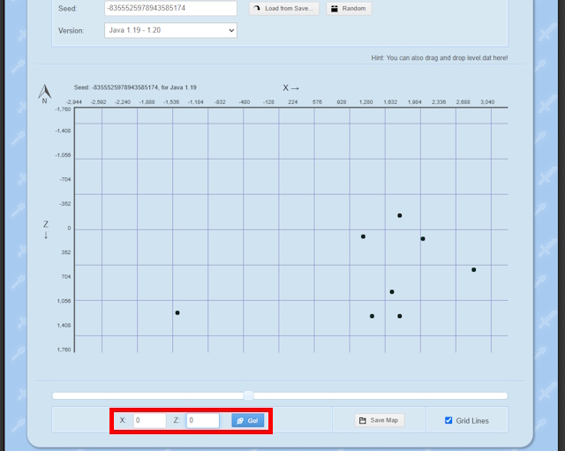The image size is (565, 451).
Task: Click the north compass icon on map
Action: (44, 93)
